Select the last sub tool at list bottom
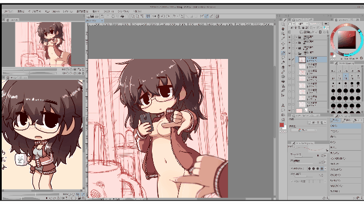 click(345, 192)
